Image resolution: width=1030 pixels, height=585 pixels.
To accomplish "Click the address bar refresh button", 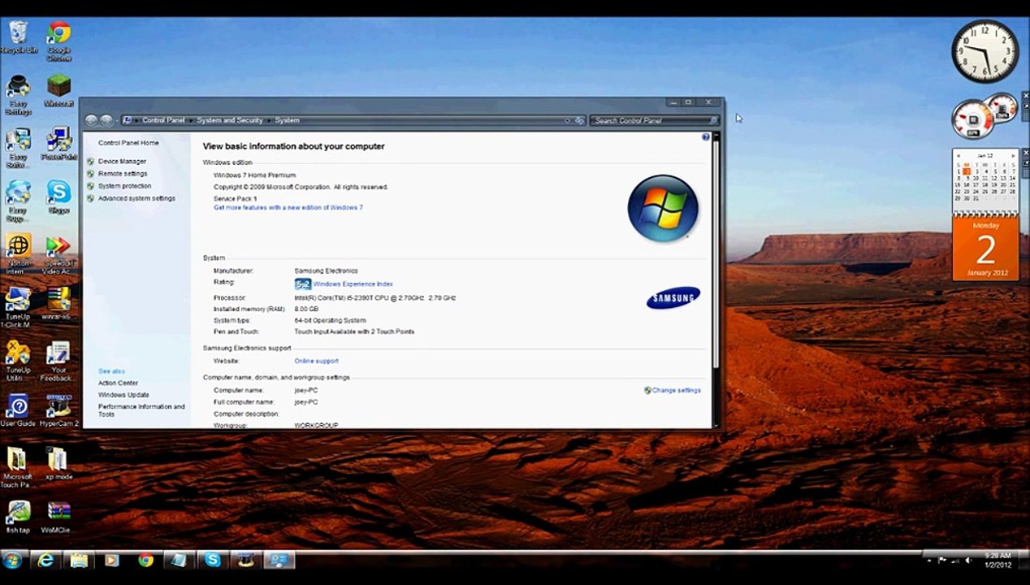I will coord(579,120).
